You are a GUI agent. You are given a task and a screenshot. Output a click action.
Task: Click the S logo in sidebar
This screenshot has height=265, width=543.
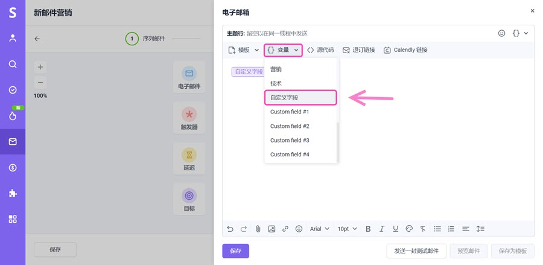coord(13,13)
